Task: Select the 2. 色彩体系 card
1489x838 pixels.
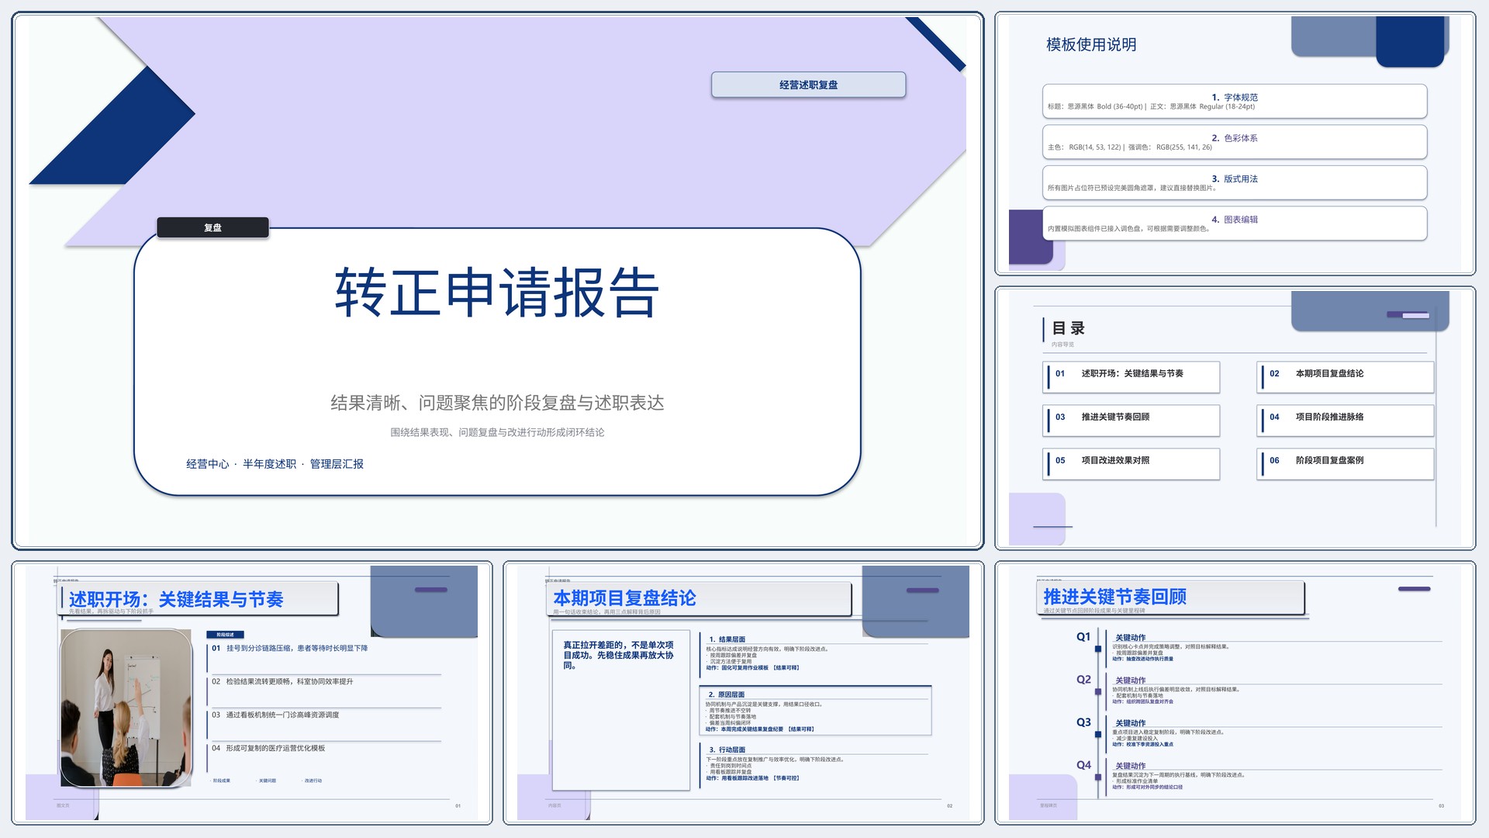Action: pyautogui.click(x=1235, y=142)
